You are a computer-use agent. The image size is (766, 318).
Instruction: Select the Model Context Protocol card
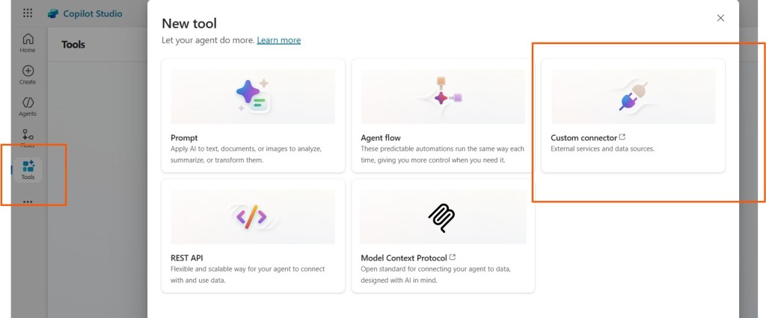point(443,236)
